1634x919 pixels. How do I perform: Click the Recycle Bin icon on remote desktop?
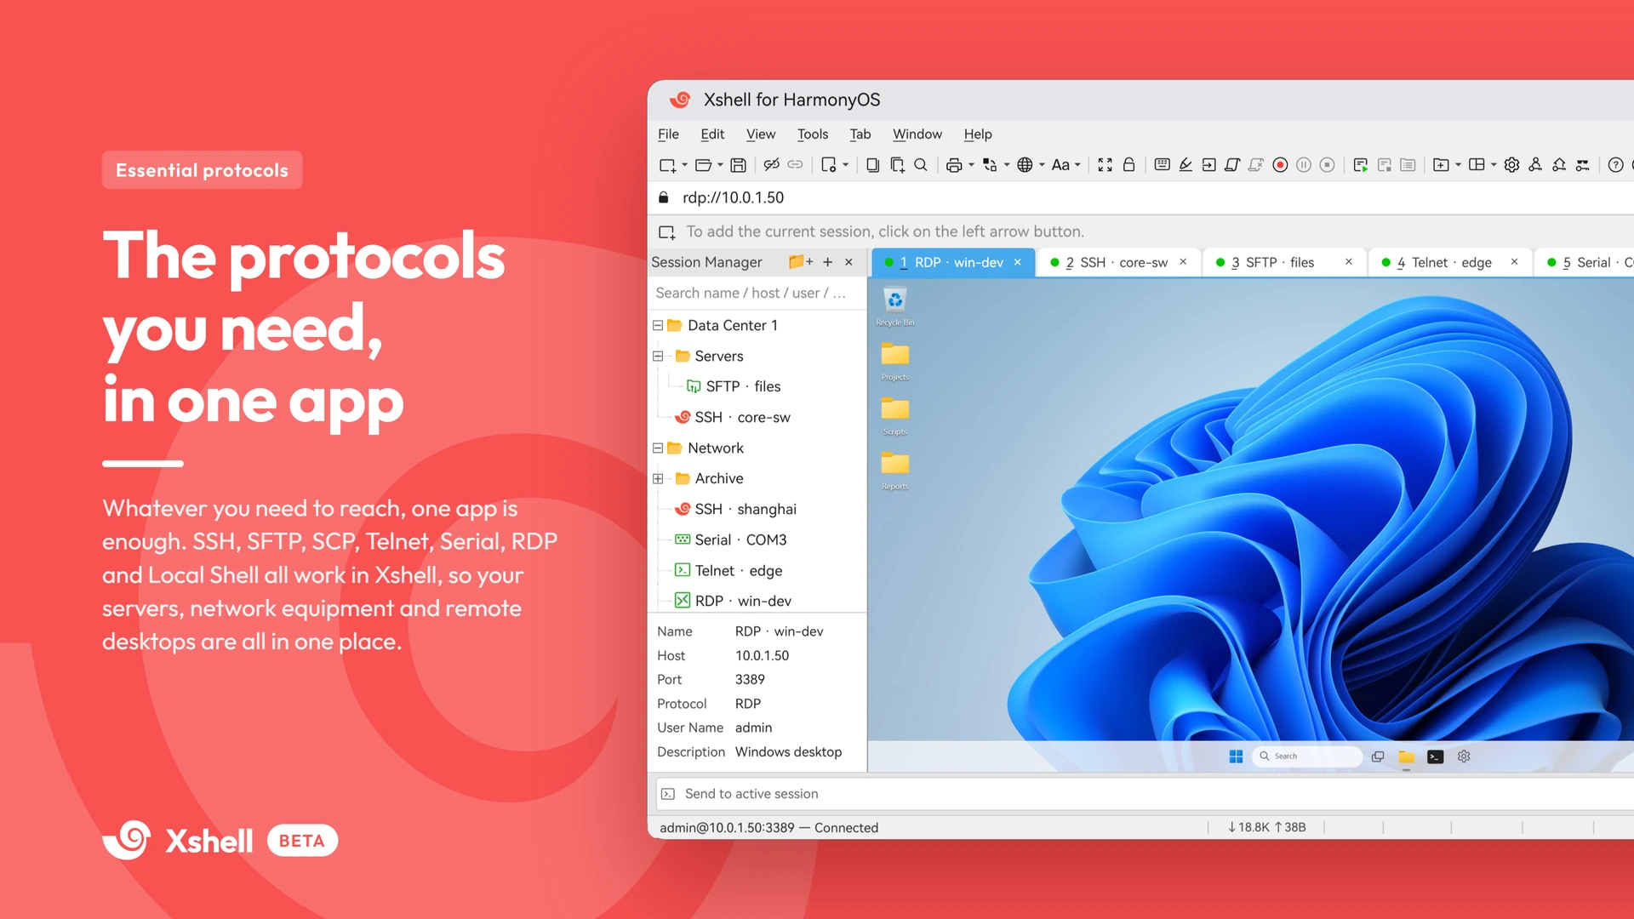click(894, 307)
